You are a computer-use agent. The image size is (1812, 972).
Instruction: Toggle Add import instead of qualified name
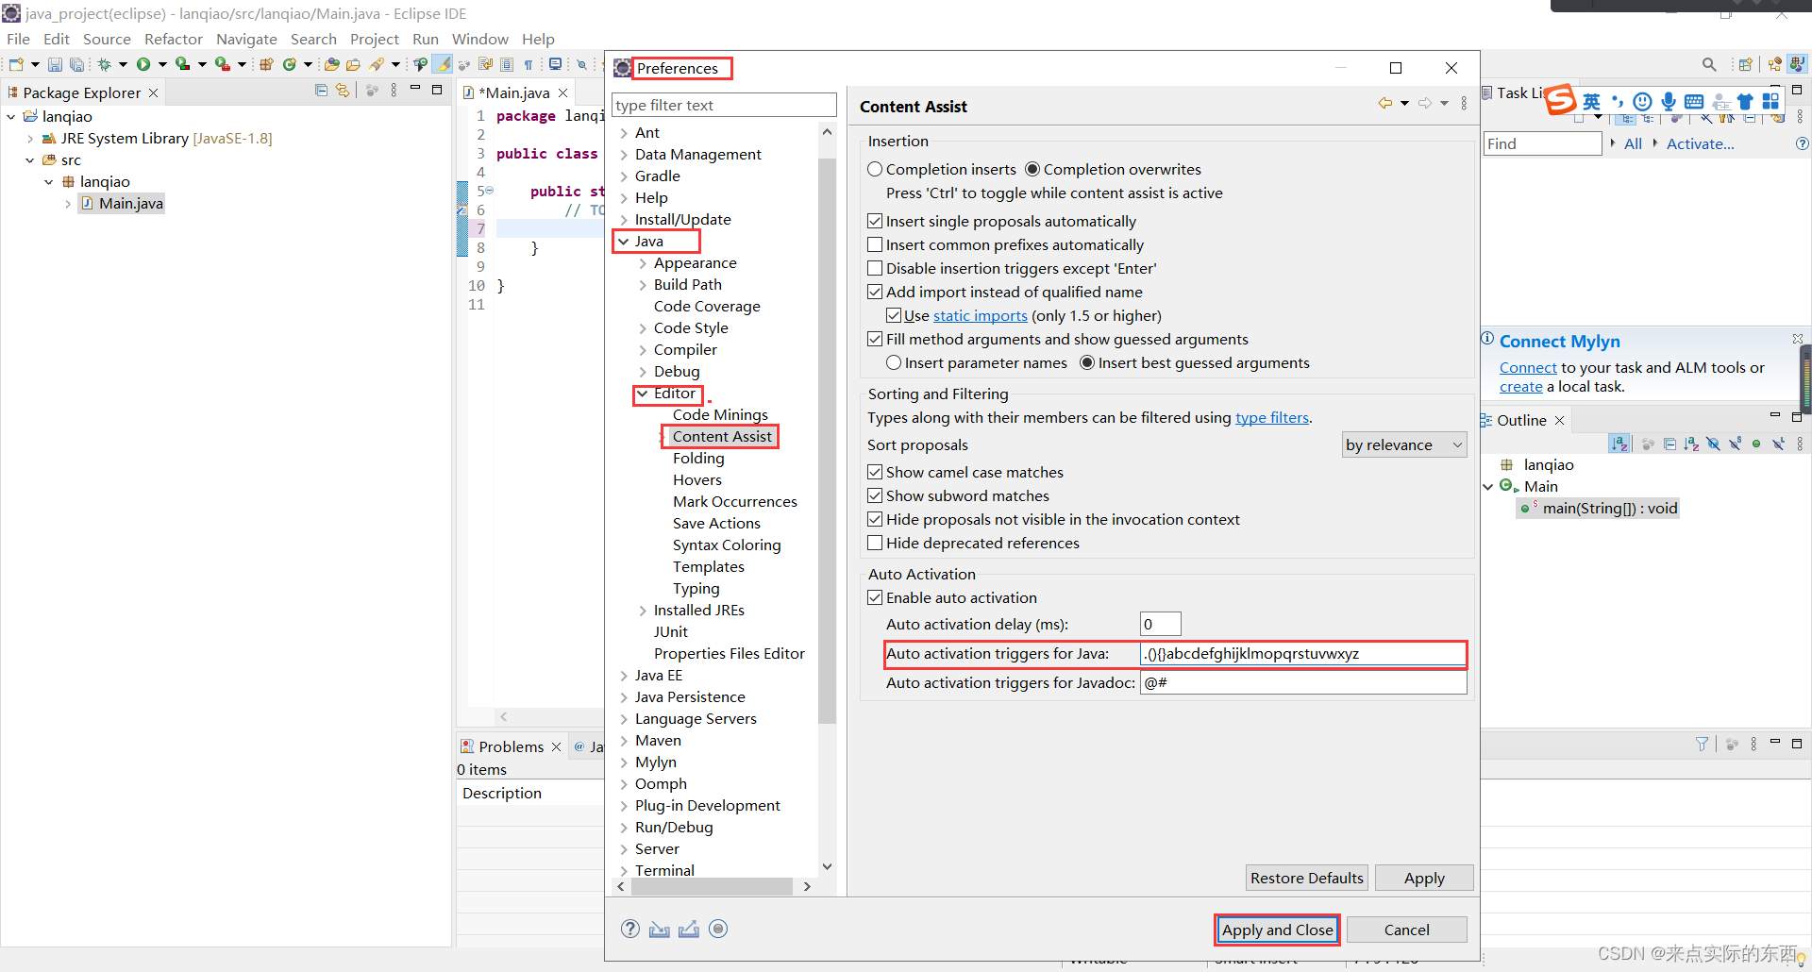coord(875,292)
